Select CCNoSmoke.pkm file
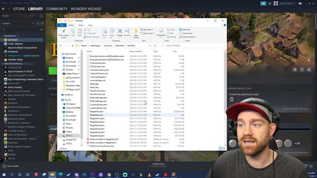Image resolution: width=317 pixels, height=178 pixels. click(98, 63)
